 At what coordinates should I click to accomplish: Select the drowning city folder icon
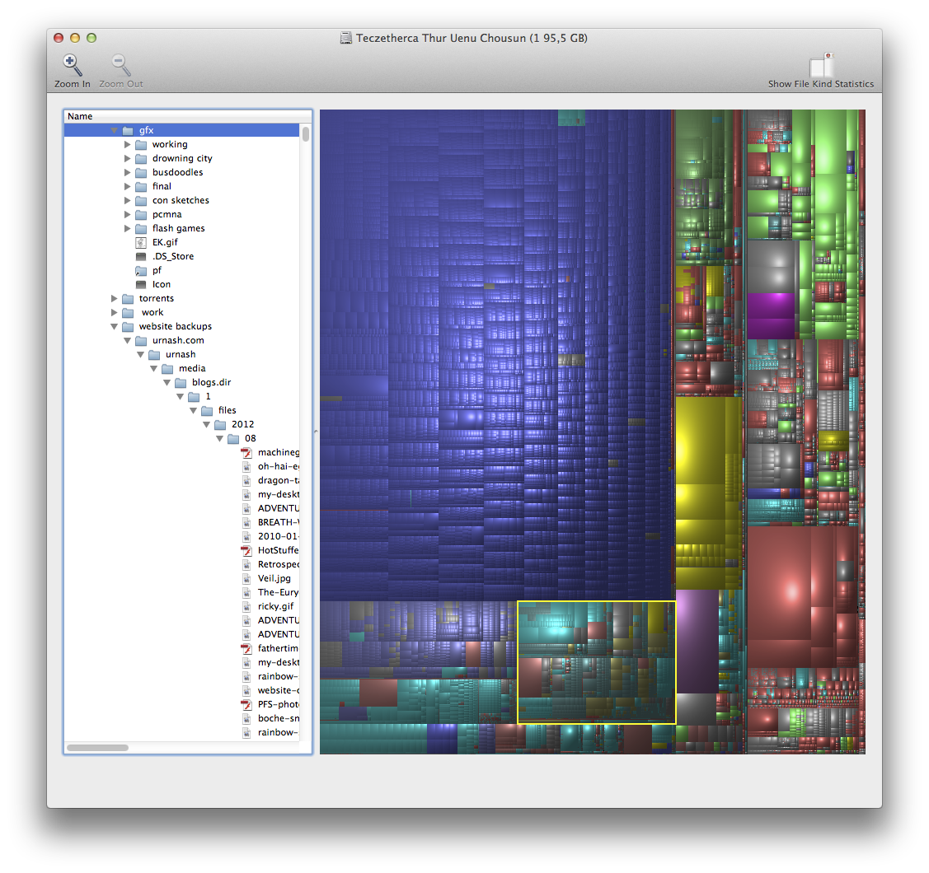point(140,158)
